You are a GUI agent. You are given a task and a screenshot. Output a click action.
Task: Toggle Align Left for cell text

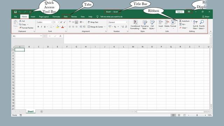[x=70, y=27]
